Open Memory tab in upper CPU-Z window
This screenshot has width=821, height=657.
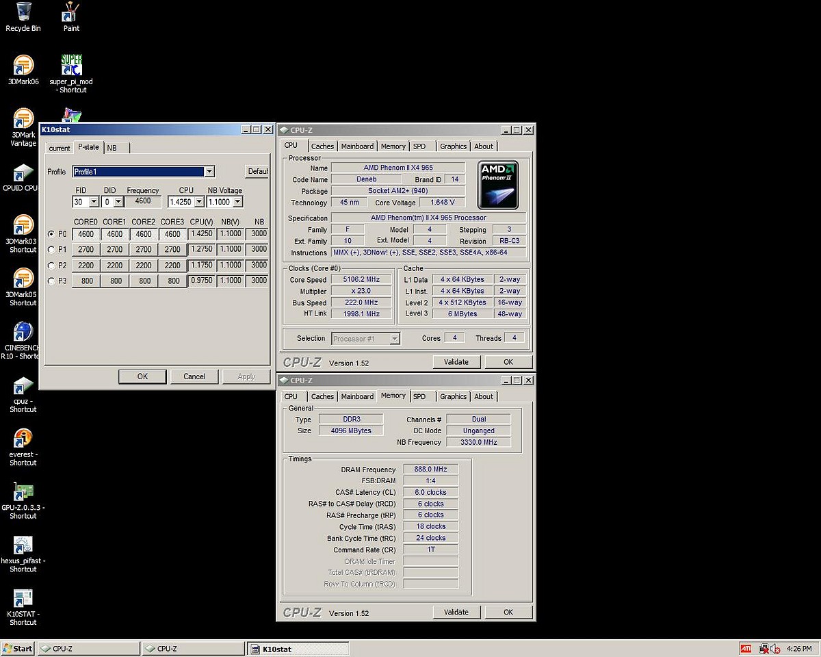393,146
